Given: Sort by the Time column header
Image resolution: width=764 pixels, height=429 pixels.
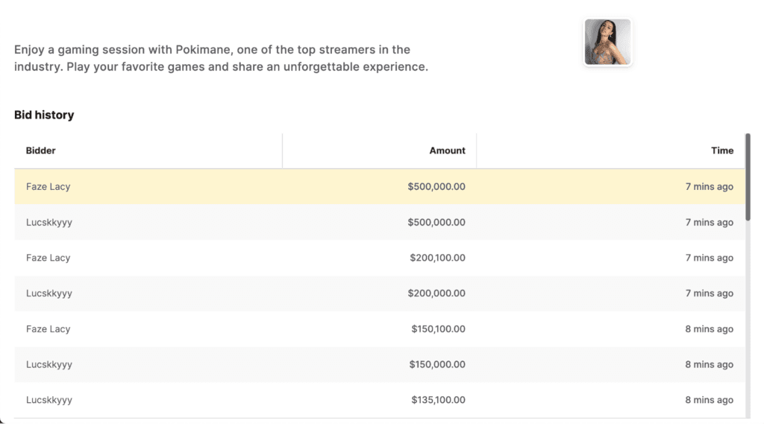Looking at the screenshot, I should pos(721,150).
